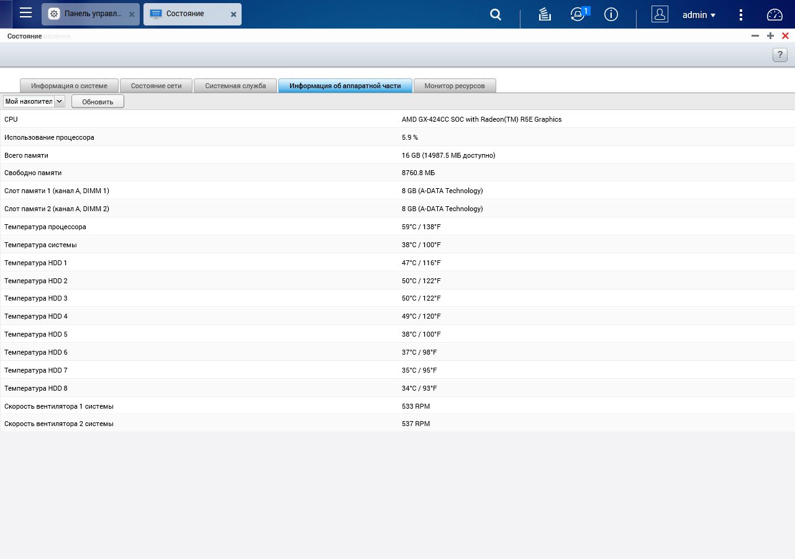Click the admin user profile icon

(660, 14)
